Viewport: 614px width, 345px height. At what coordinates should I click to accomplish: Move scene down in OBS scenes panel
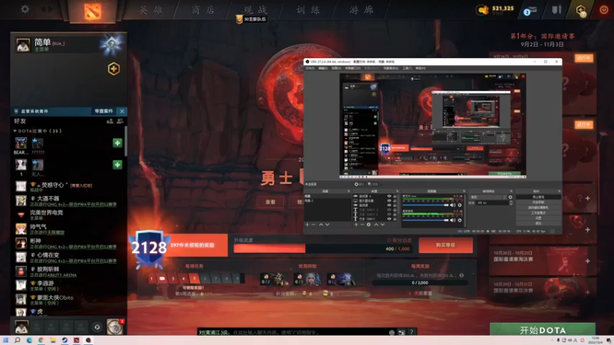point(328,225)
